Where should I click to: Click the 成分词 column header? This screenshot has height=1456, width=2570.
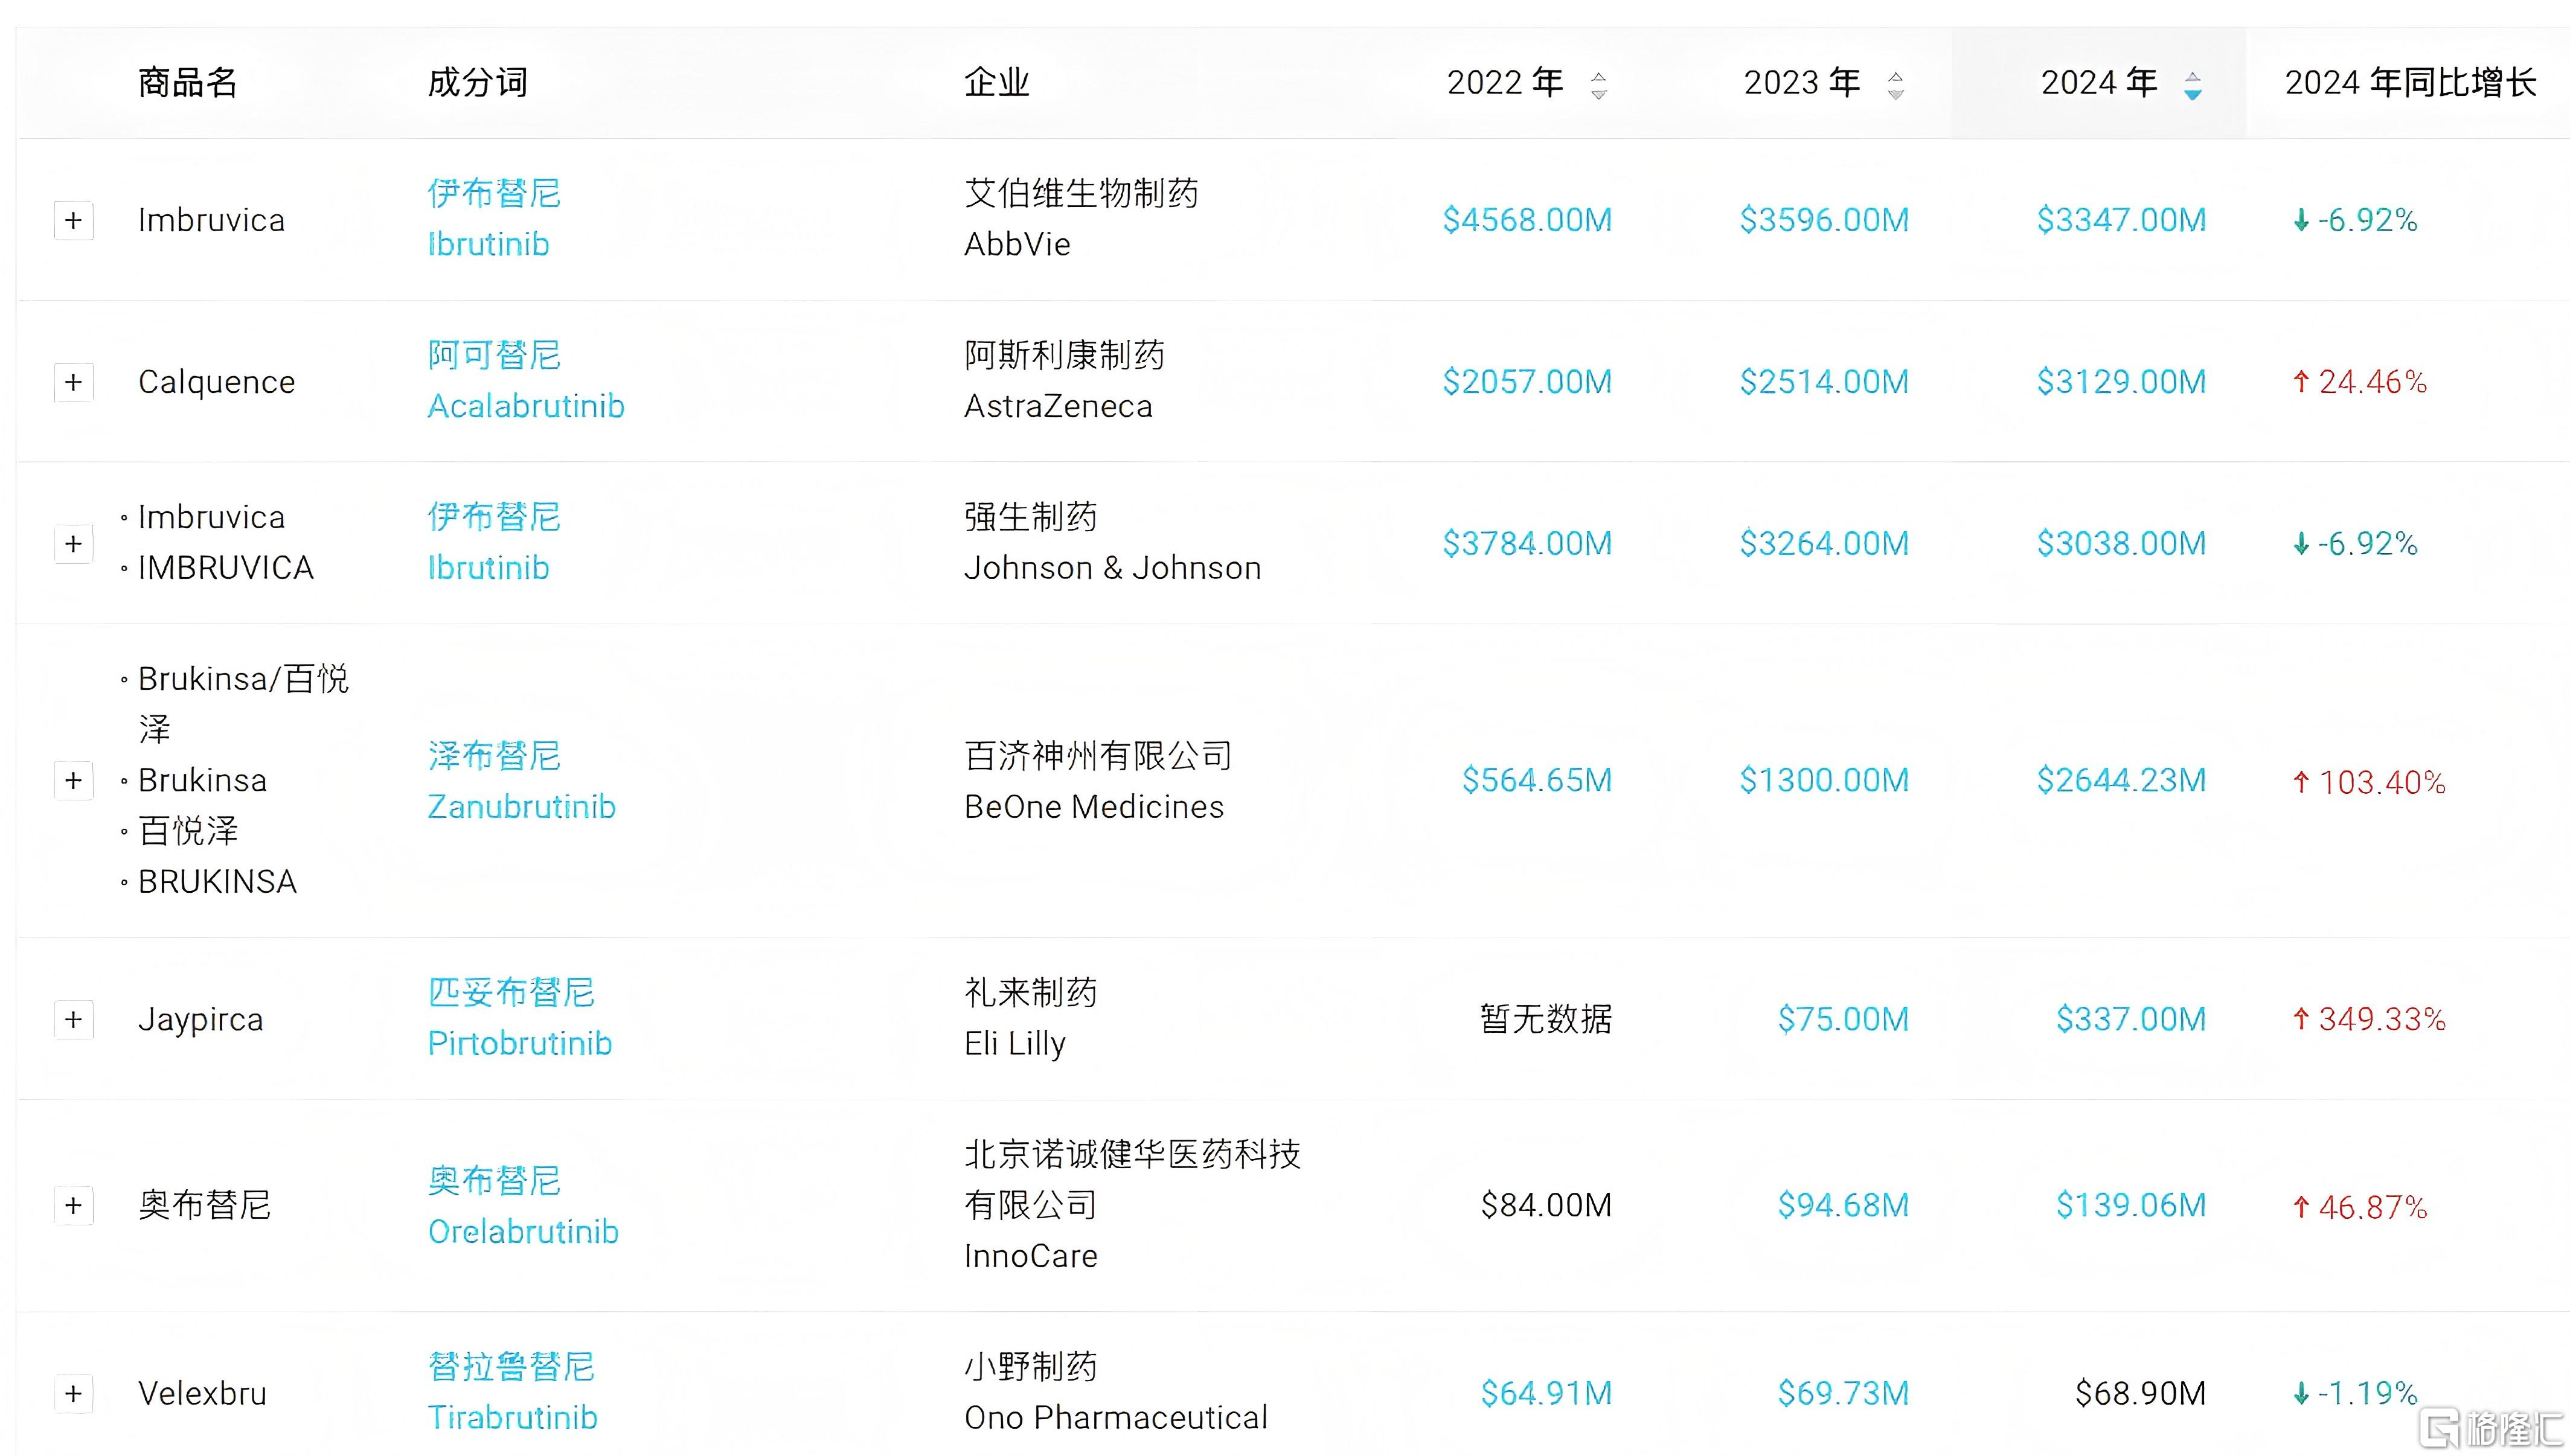478,82
